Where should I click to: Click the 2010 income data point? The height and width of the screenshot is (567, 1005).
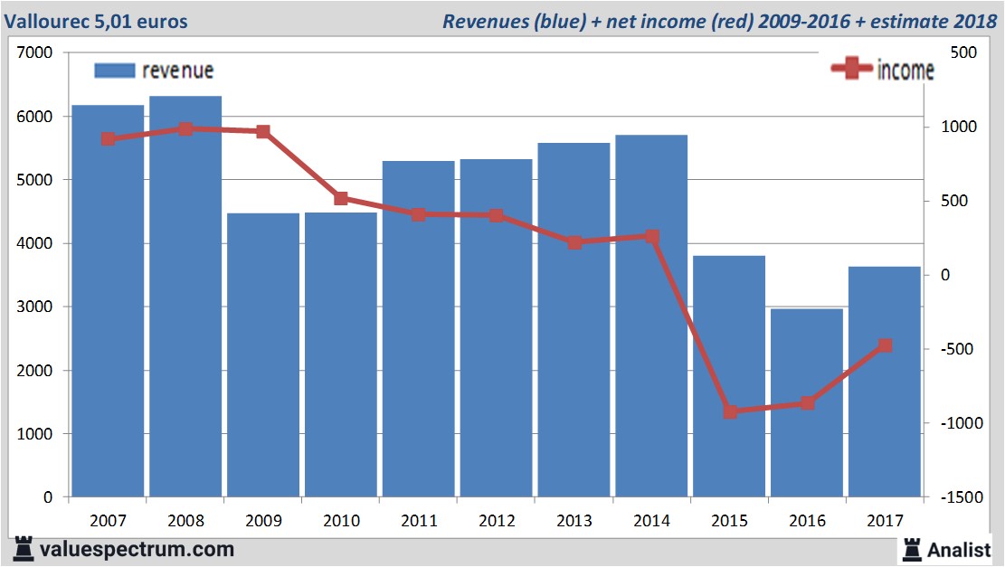(x=341, y=199)
